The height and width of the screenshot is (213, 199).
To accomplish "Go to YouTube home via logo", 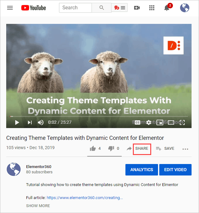I will (x=34, y=8).
